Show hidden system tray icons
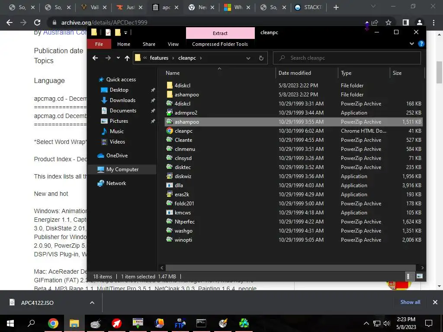 (x=366, y=323)
